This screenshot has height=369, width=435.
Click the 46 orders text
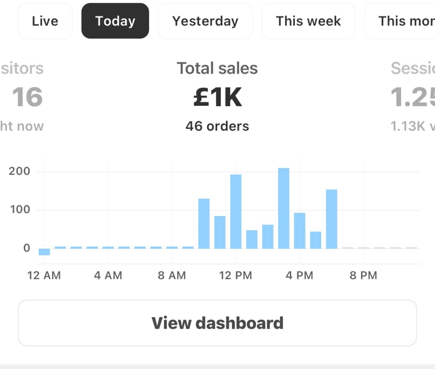217,126
